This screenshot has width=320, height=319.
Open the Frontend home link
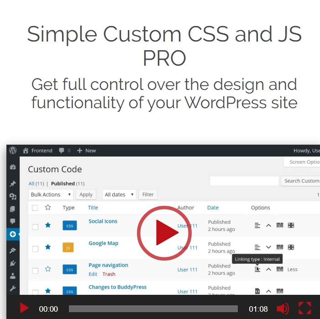point(37,151)
